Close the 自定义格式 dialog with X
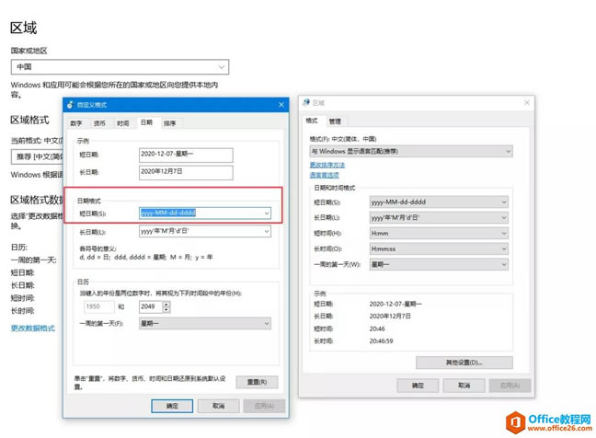Viewport: 596px width, 438px height. [281, 105]
